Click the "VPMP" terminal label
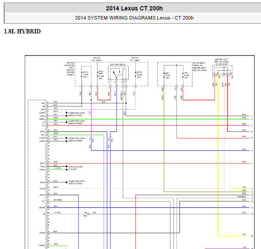 pyautogui.click(x=42, y=233)
